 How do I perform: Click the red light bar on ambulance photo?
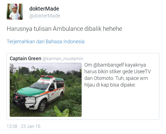tap(47, 76)
